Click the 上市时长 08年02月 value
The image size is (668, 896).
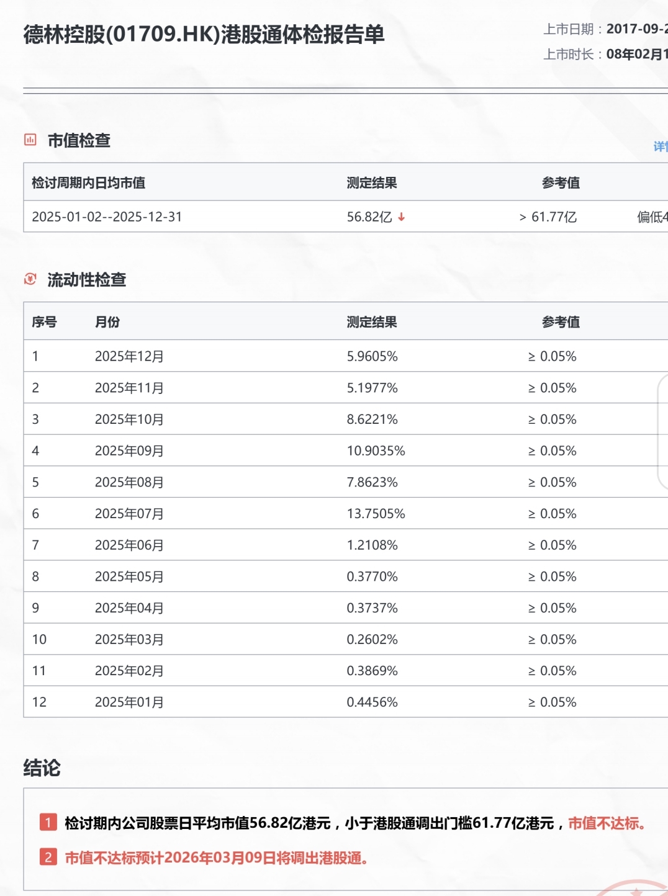637,54
